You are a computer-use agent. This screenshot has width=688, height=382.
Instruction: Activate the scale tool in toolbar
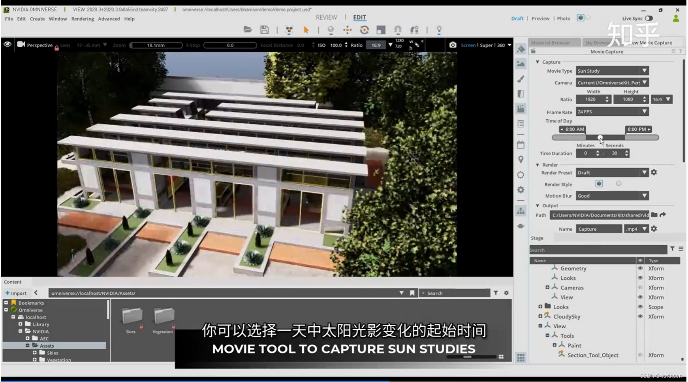381,30
